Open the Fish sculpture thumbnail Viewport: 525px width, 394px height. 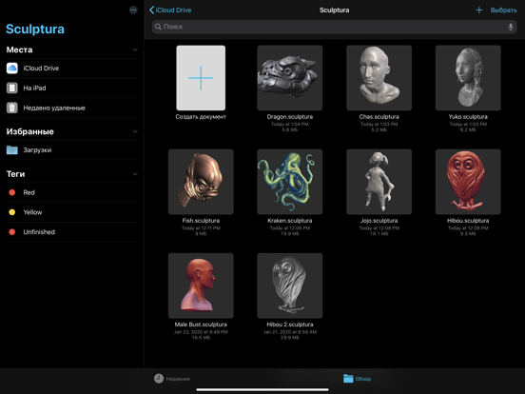pyautogui.click(x=201, y=182)
